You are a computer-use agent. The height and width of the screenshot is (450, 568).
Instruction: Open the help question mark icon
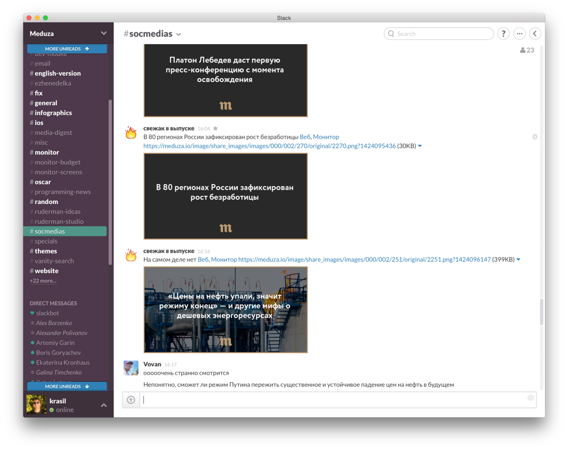point(503,34)
